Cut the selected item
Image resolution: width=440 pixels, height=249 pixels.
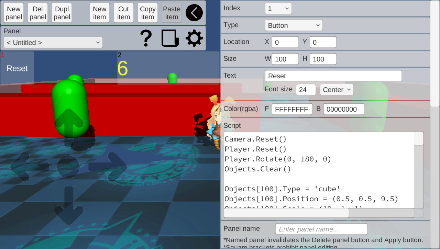pyautogui.click(x=124, y=13)
